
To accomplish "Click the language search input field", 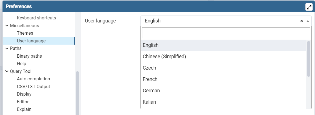I will tap(226, 33).
